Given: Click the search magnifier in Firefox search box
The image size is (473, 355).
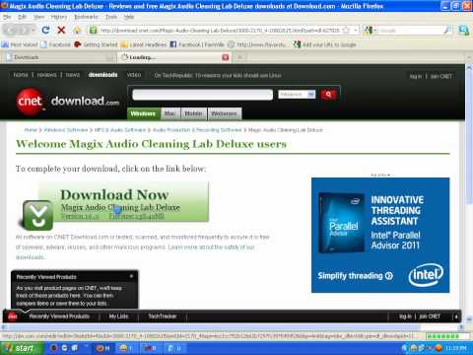Looking at the screenshot, I should click(x=447, y=31).
